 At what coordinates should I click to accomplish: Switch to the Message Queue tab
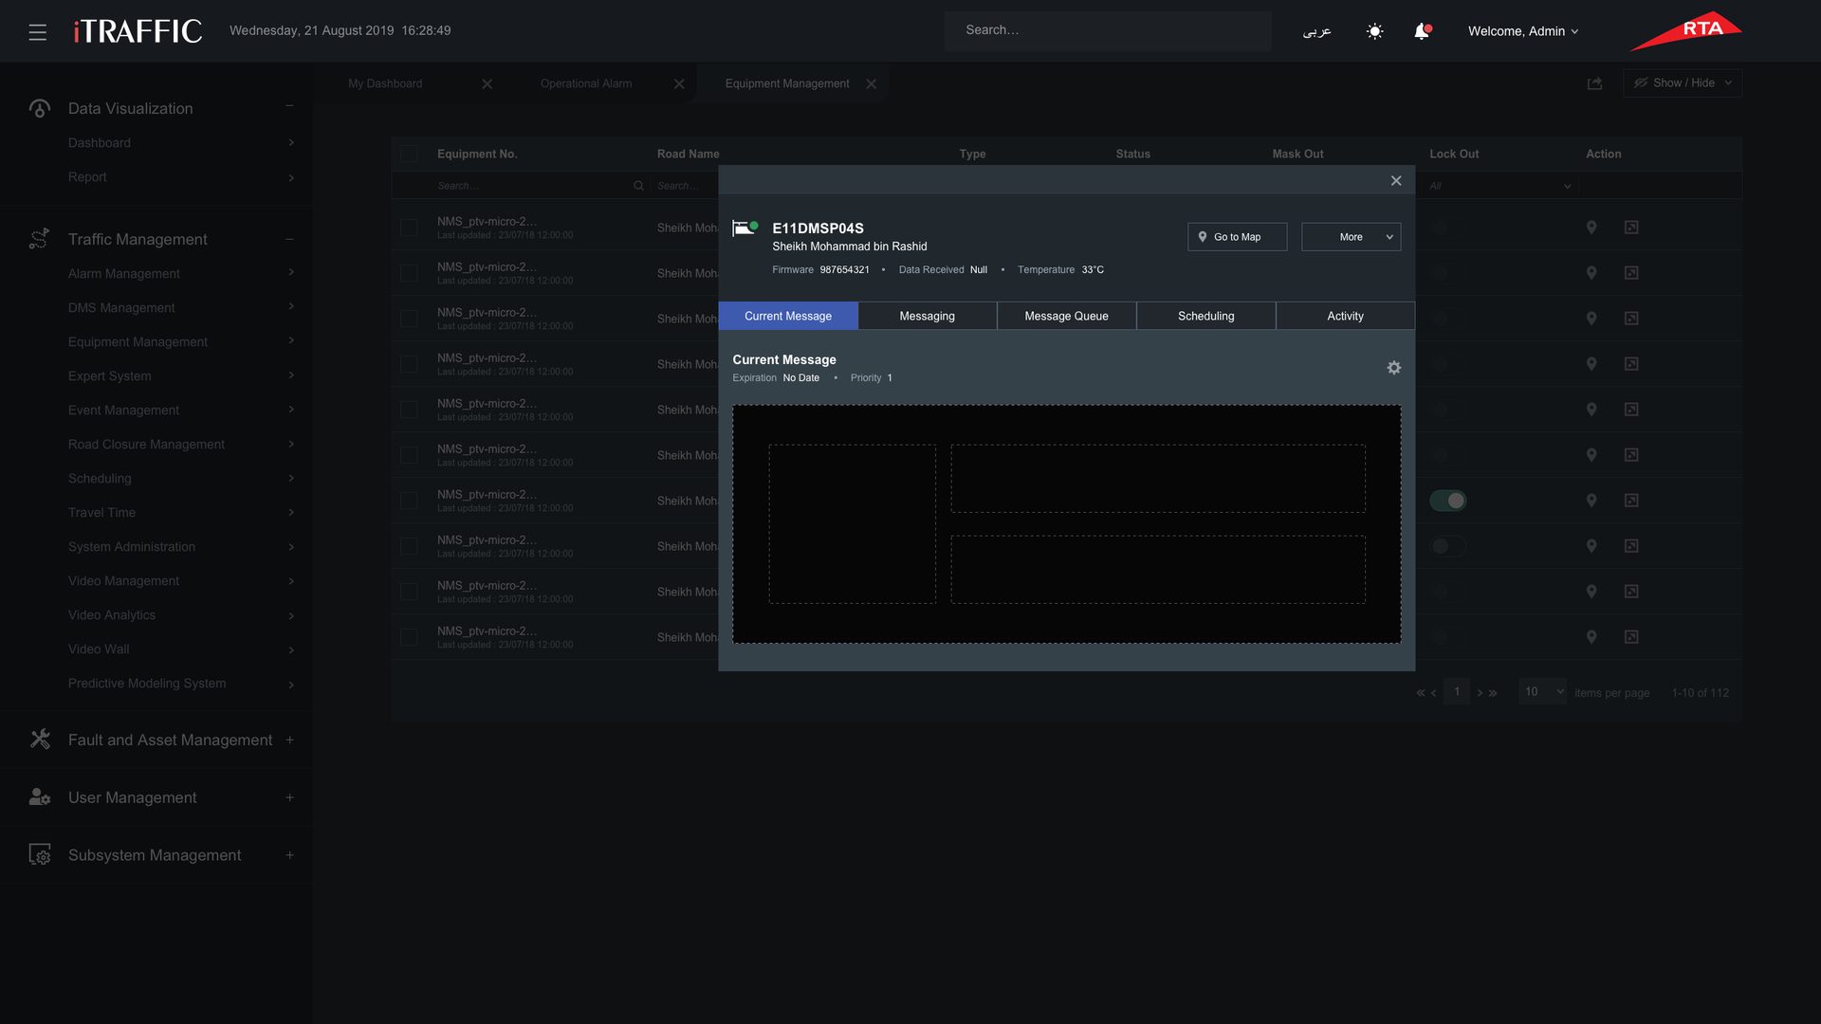tap(1066, 316)
